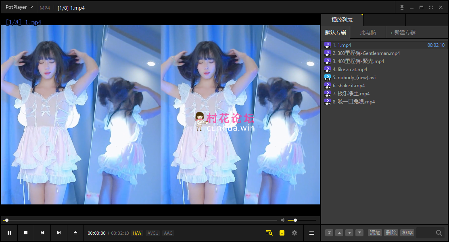Pin the window on top
Image resolution: width=449 pixels, height=242 pixels.
(402, 7)
